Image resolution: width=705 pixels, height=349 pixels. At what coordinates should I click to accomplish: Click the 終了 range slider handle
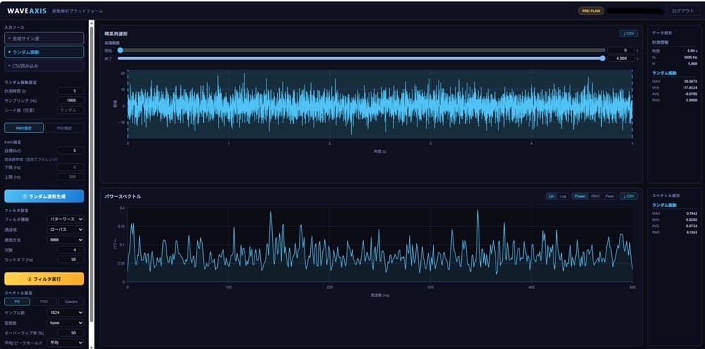[x=603, y=58]
